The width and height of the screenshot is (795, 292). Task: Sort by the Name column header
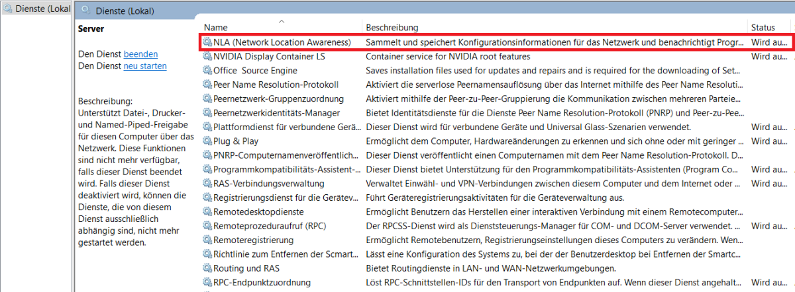tap(216, 28)
